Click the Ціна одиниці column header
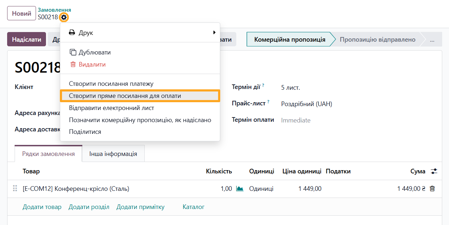The width and height of the screenshot is (449, 225). click(302, 171)
